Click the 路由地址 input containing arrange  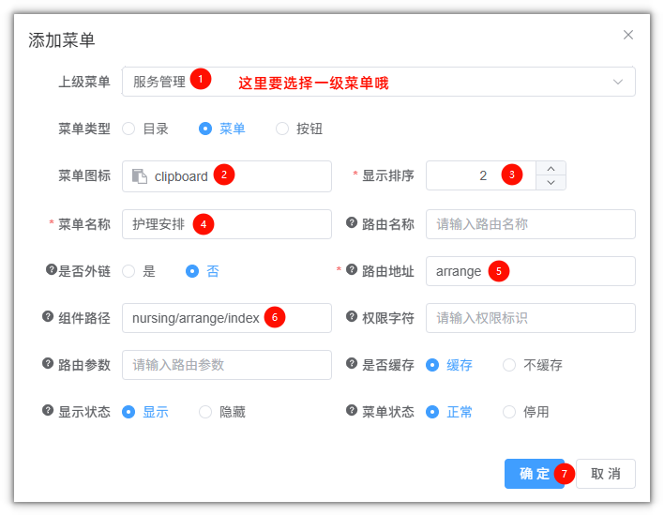pyautogui.click(x=531, y=271)
